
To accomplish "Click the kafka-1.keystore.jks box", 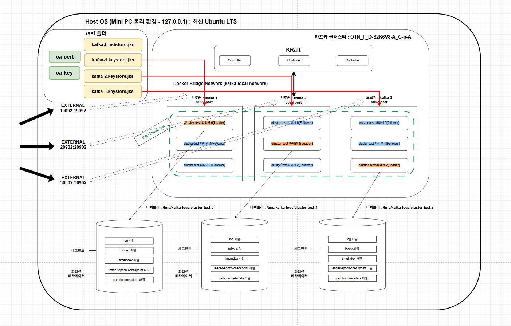I will coord(113,60).
